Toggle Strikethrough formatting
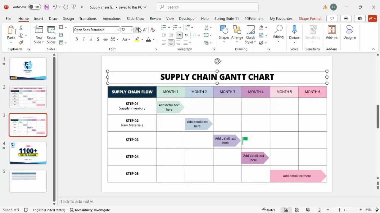The width and height of the screenshot is (380, 213). click(x=105, y=39)
